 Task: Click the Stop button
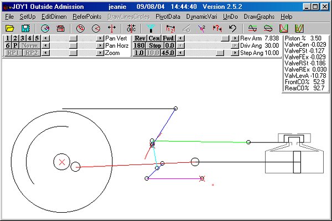[155, 45]
